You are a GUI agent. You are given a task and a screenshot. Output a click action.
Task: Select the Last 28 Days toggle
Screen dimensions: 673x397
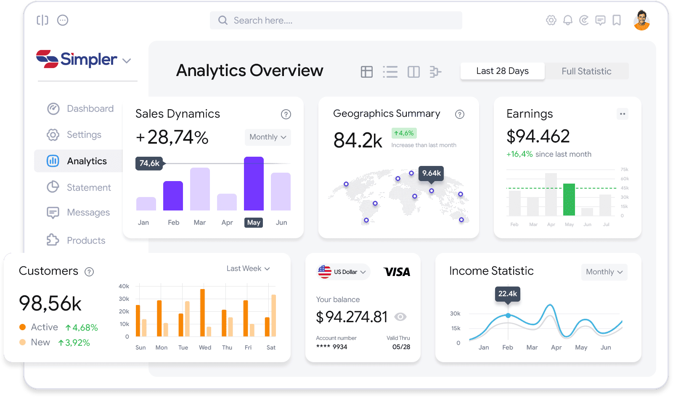[502, 71]
